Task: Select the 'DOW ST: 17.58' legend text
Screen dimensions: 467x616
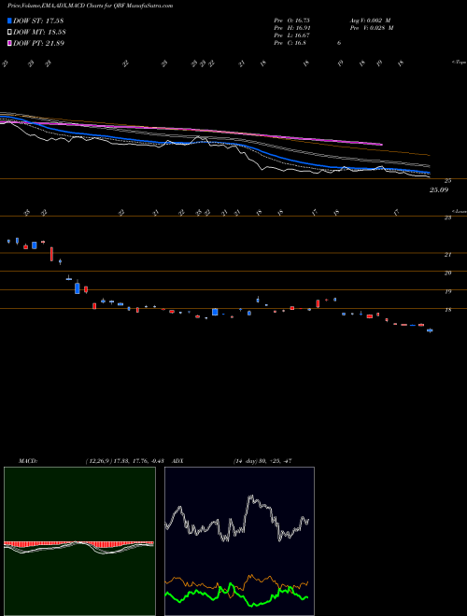Action: coord(38,21)
